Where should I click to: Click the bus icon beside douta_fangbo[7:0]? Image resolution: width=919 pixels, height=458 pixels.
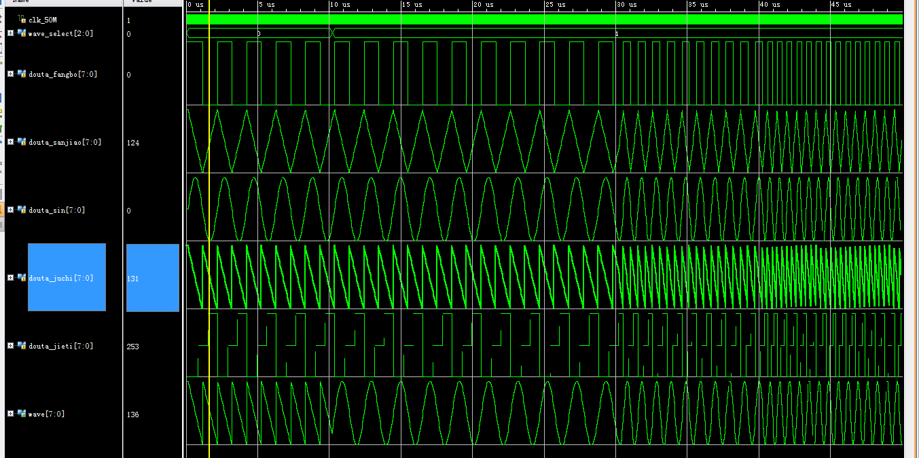[21, 74]
